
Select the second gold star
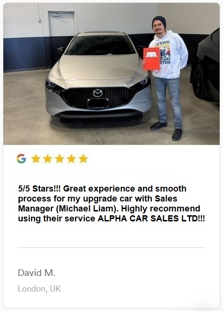47,158
